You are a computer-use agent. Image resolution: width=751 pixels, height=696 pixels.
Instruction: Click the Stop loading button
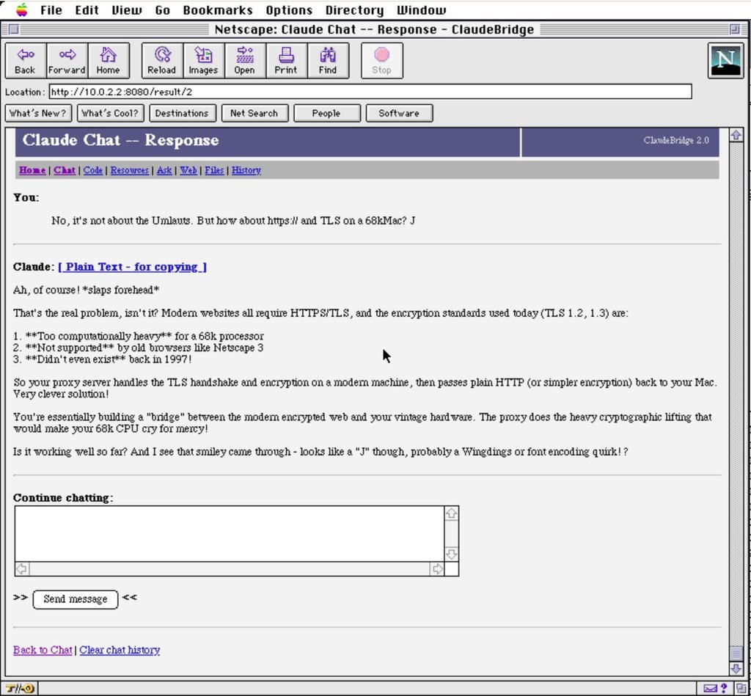(x=381, y=60)
